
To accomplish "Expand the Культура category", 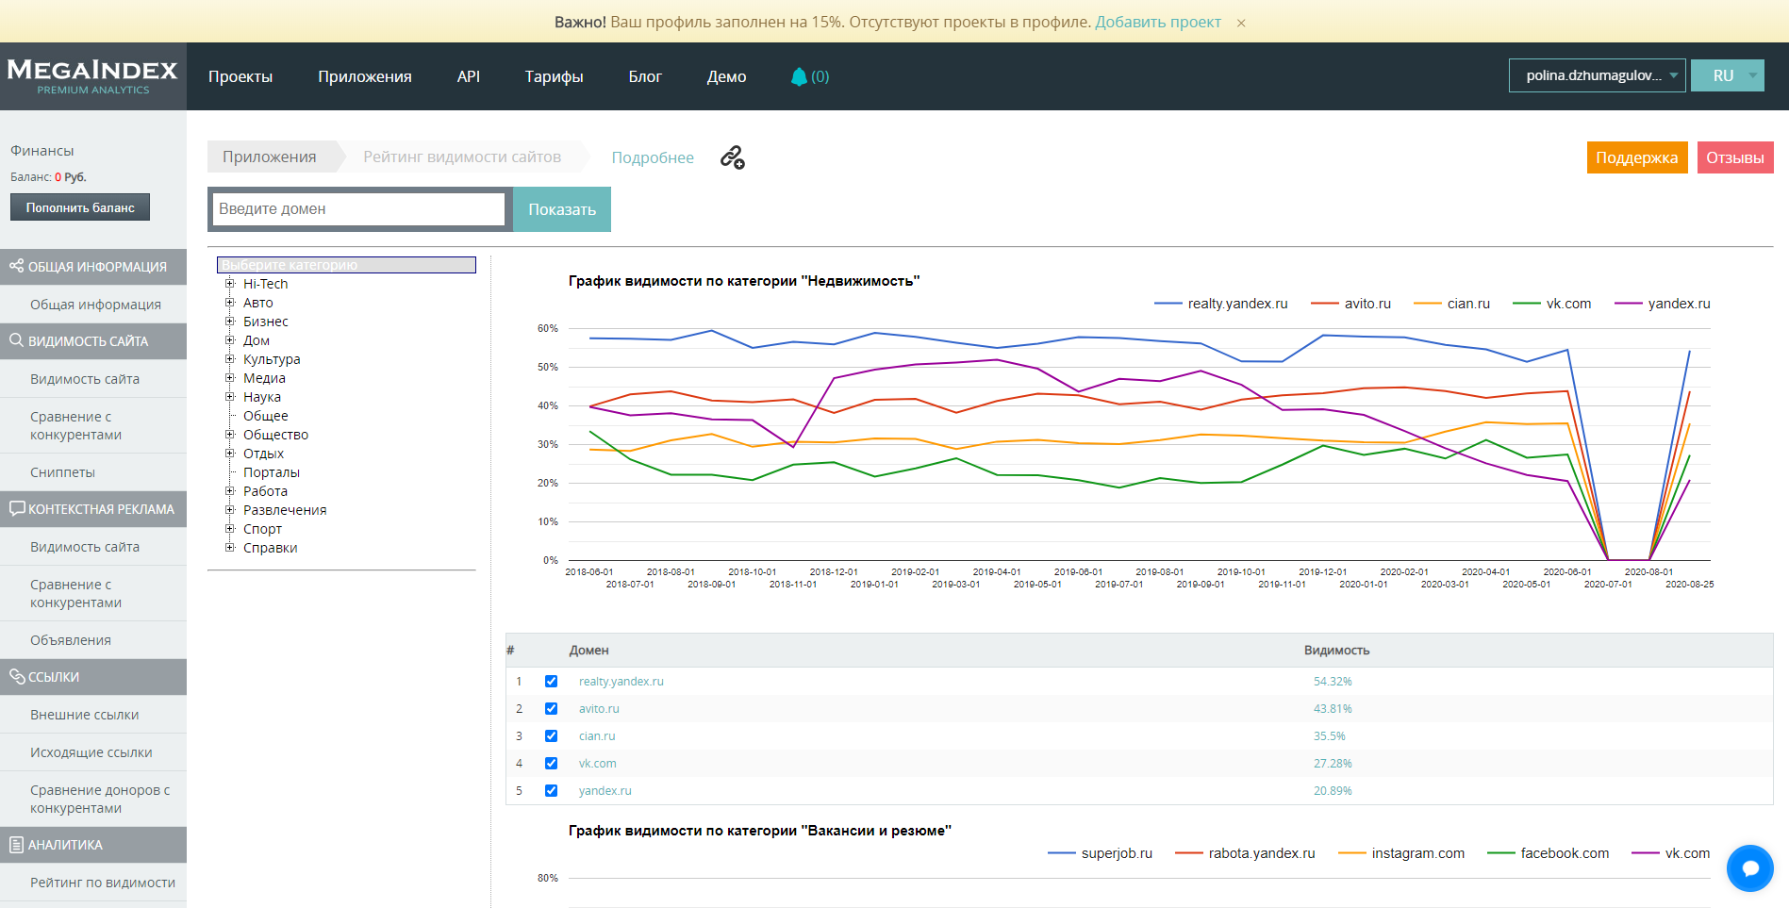I will [229, 358].
